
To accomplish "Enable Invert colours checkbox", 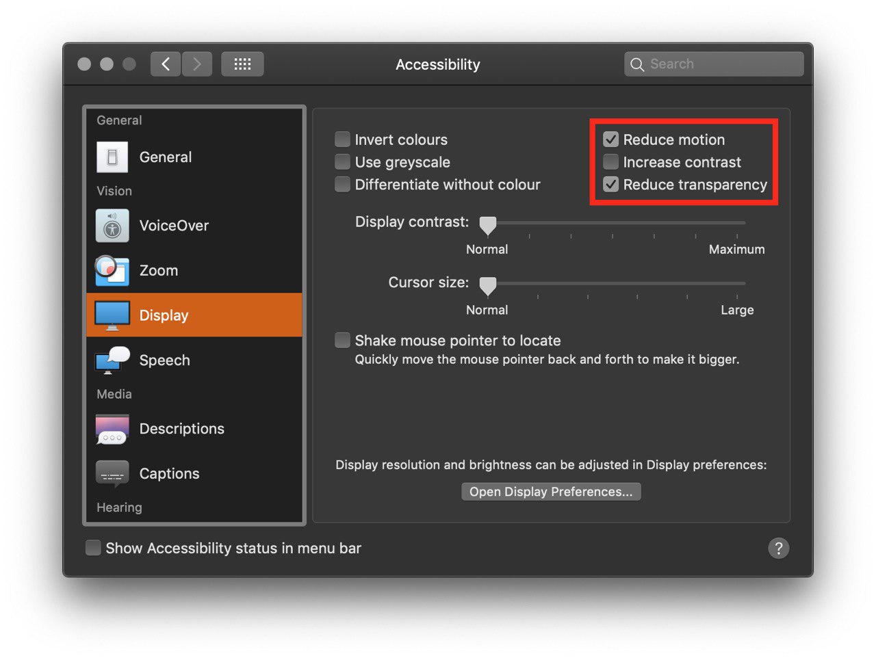I will [x=342, y=140].
